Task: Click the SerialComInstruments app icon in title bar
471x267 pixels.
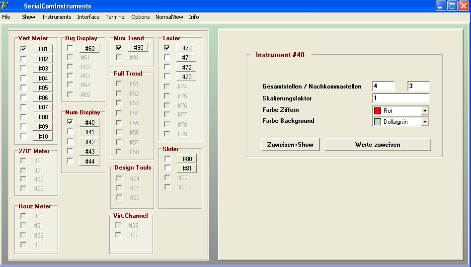Action: point(5,6)
